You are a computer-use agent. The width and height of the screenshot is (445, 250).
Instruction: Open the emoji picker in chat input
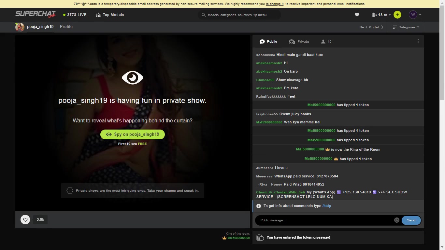coord(396,220)
